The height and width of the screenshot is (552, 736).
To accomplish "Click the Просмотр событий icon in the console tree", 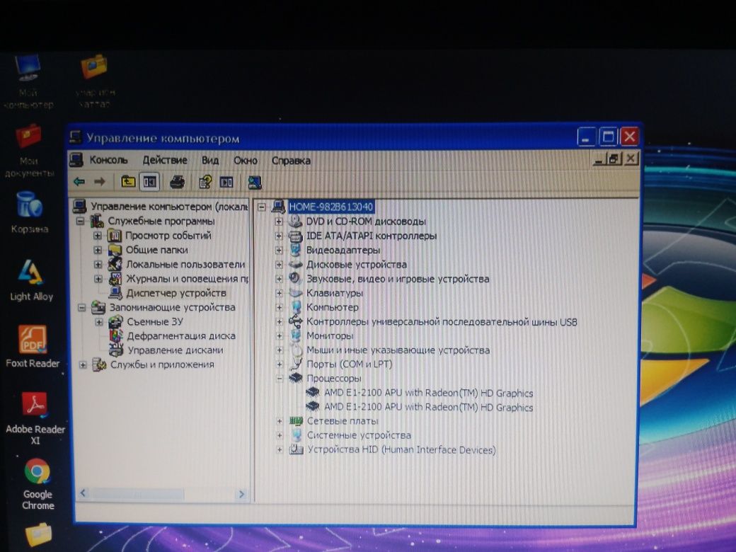I will click(115, 235).
